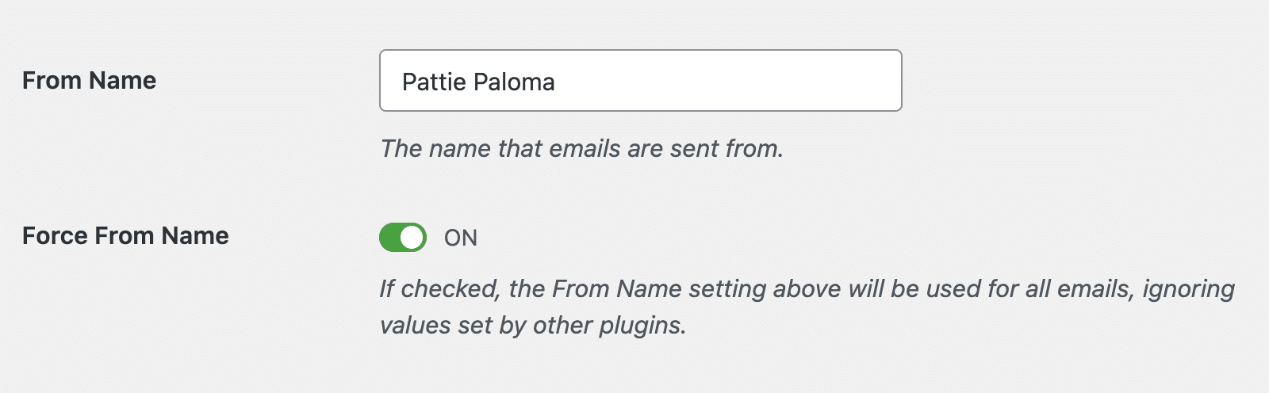
Task: Switch off the green toggle switch
Action: [x=403, y=237]
